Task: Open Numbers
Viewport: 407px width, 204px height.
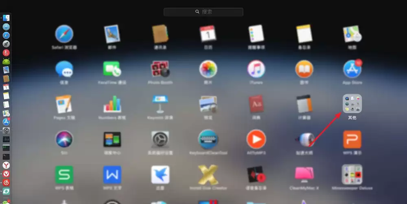Action: coord(112,104)
